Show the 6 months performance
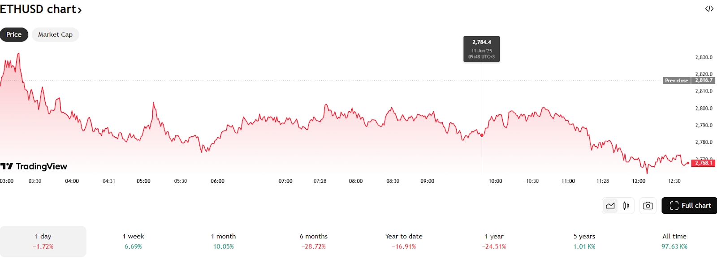Viewport: 717px width, 258px height. [x=314, y=241]
